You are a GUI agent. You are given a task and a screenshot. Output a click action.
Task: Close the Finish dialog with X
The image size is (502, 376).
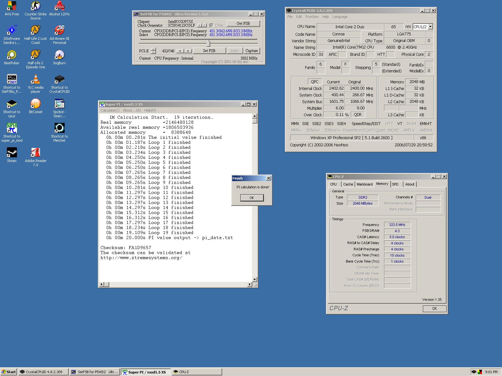[x=269, y=178]
